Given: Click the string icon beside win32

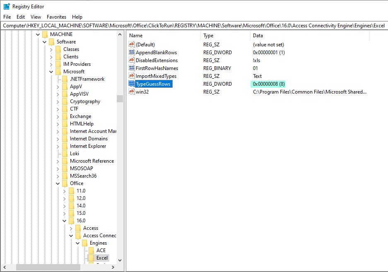Looking at the screenshot, I should click(x=132, y=91).
